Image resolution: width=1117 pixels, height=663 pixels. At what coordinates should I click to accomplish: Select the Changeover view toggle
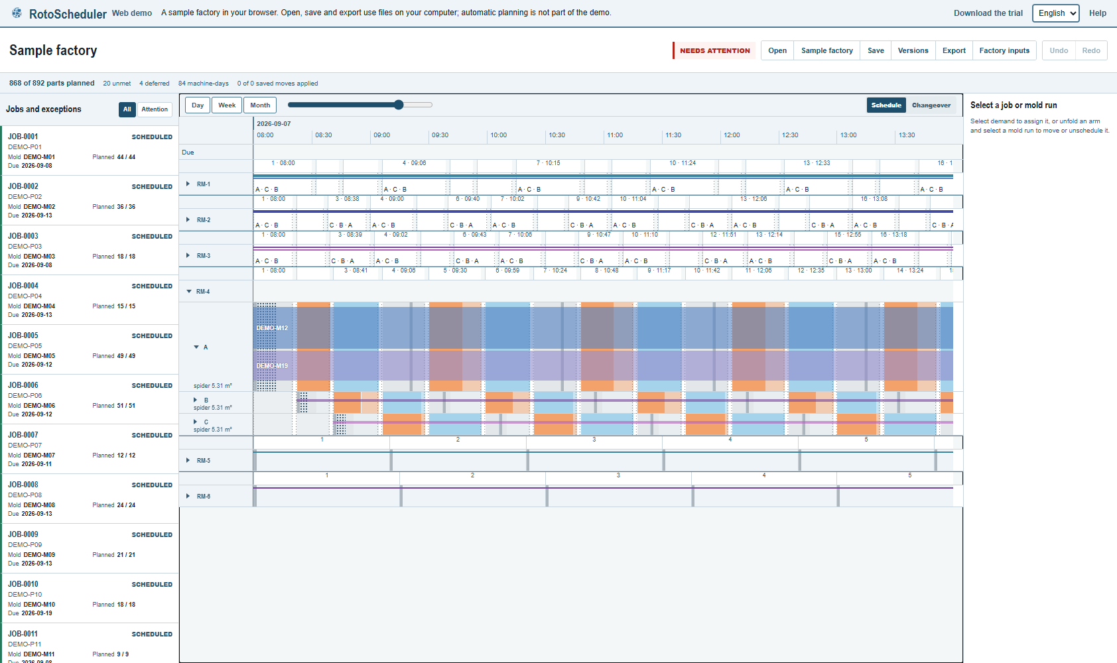(x=931, y=105)
